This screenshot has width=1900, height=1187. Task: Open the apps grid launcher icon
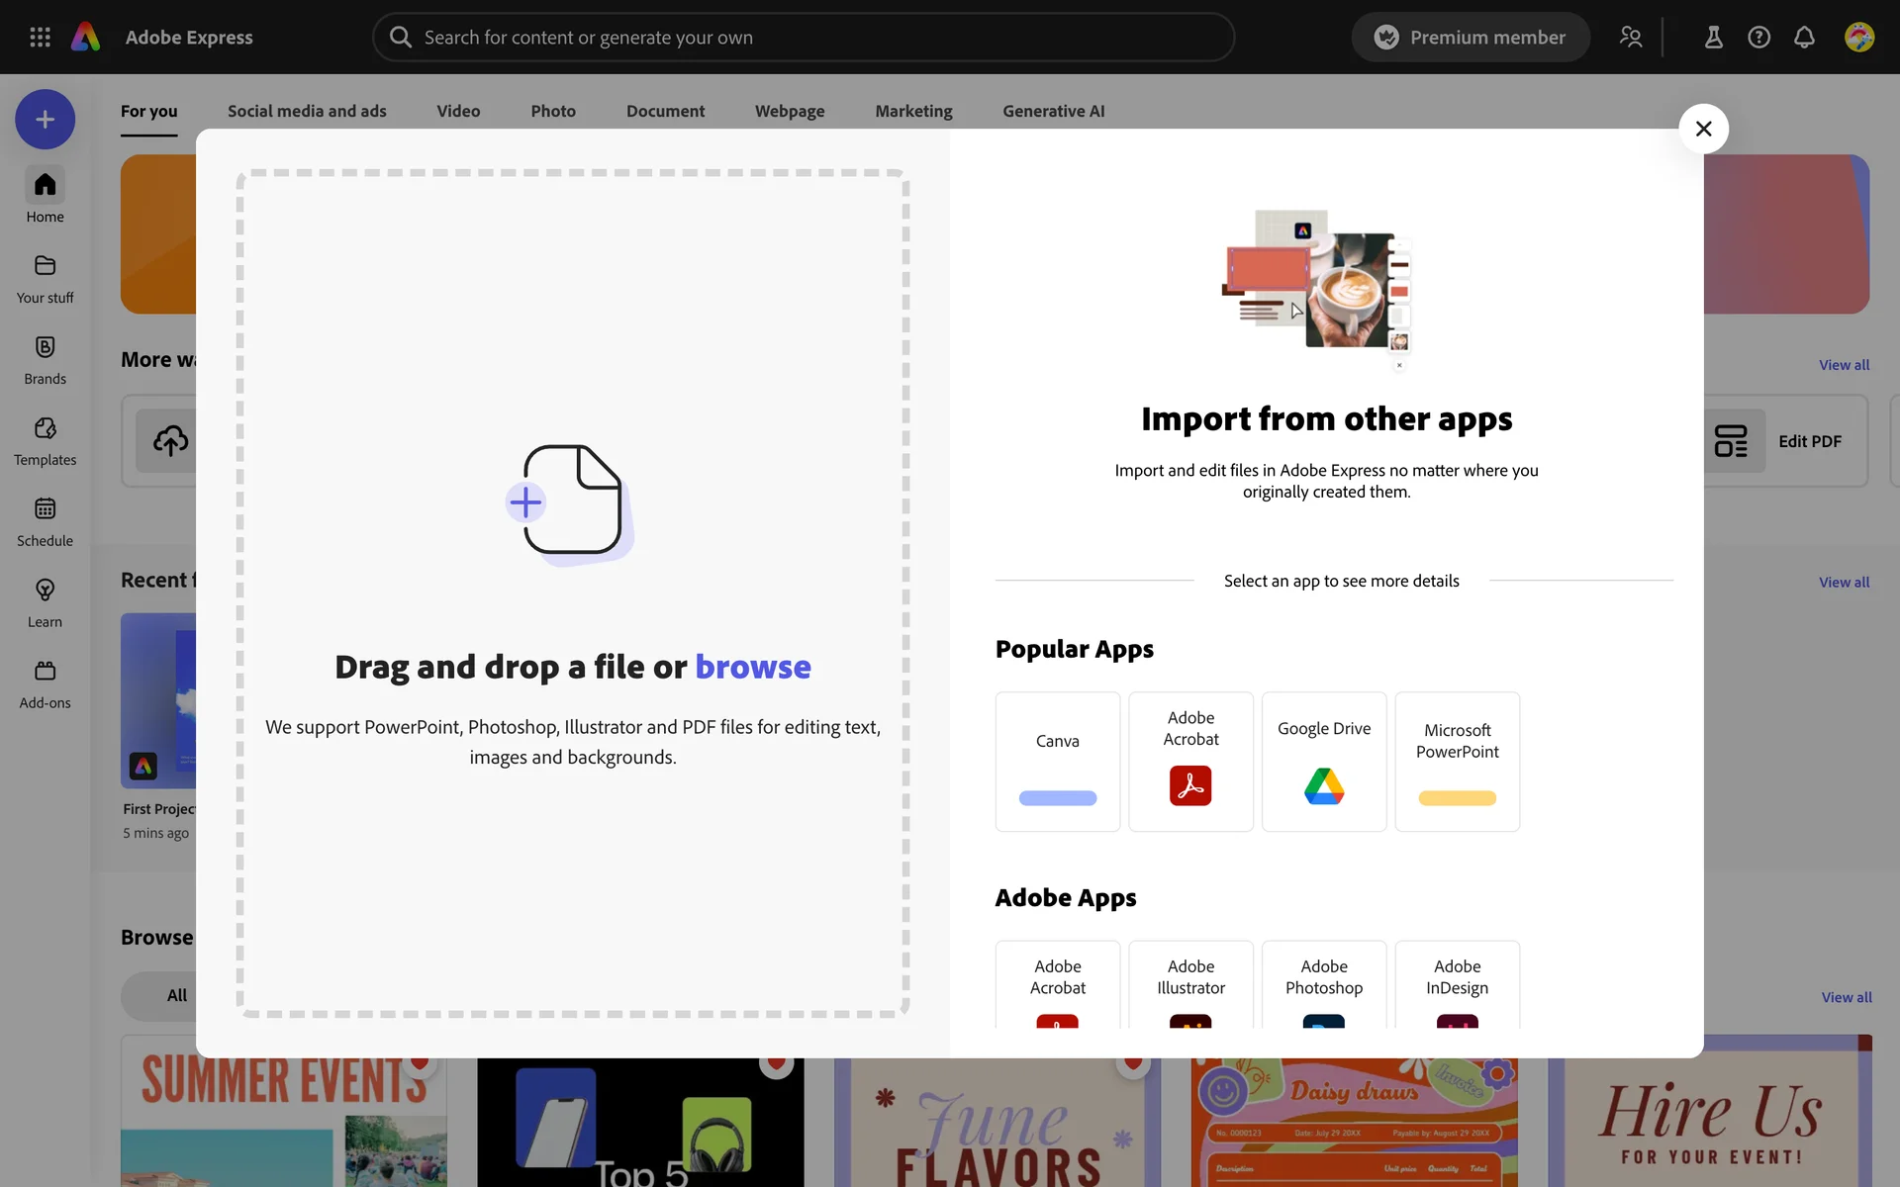coord(40,37)
